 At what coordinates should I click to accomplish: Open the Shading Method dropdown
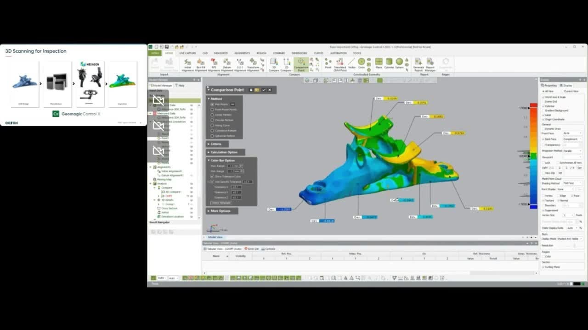(x=572, y=183)
